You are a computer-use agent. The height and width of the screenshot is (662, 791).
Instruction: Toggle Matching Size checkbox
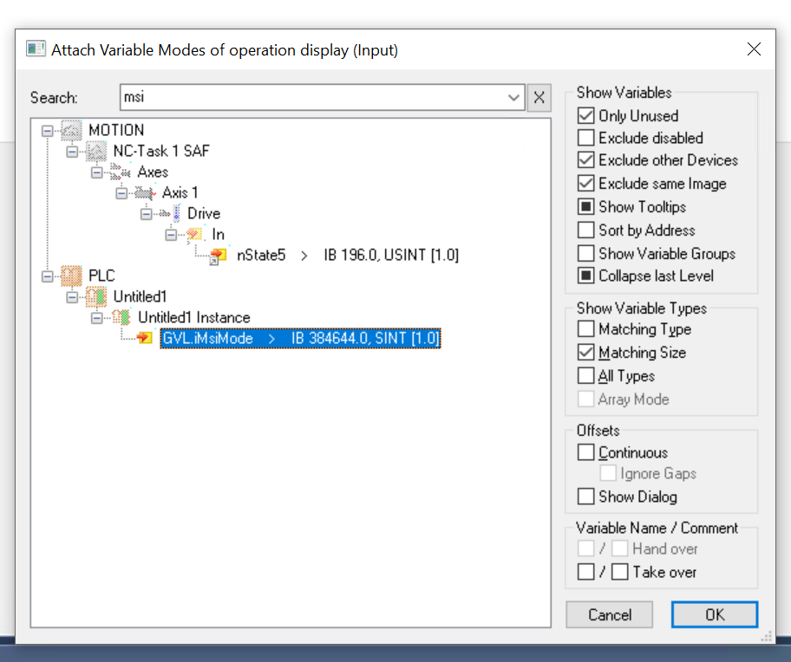click(585, 352)
